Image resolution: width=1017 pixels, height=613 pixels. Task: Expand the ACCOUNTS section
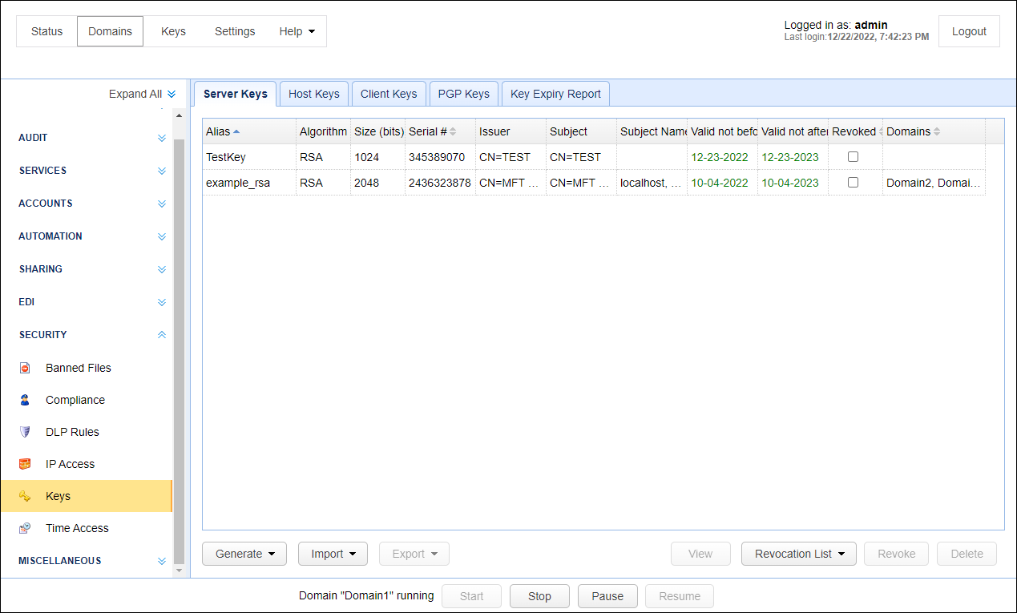162,204
